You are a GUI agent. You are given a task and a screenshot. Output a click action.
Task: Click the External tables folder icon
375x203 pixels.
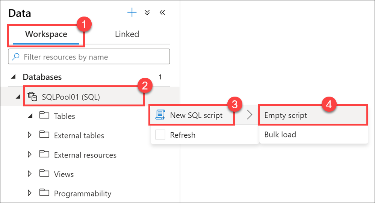[x=45, y=135]
